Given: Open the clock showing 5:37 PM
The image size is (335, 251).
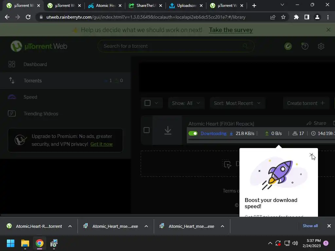Looking at the screenshot, I should 311,243.
